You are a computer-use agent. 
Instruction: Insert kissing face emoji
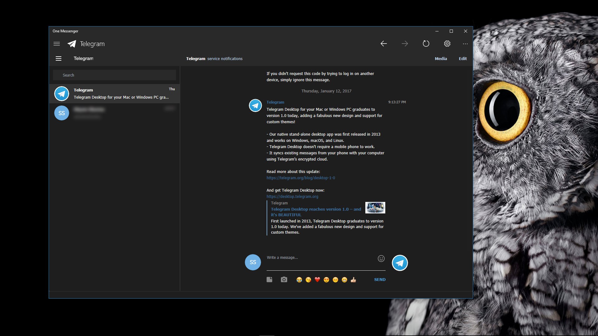pyautogui.click(x=308, y=280)
